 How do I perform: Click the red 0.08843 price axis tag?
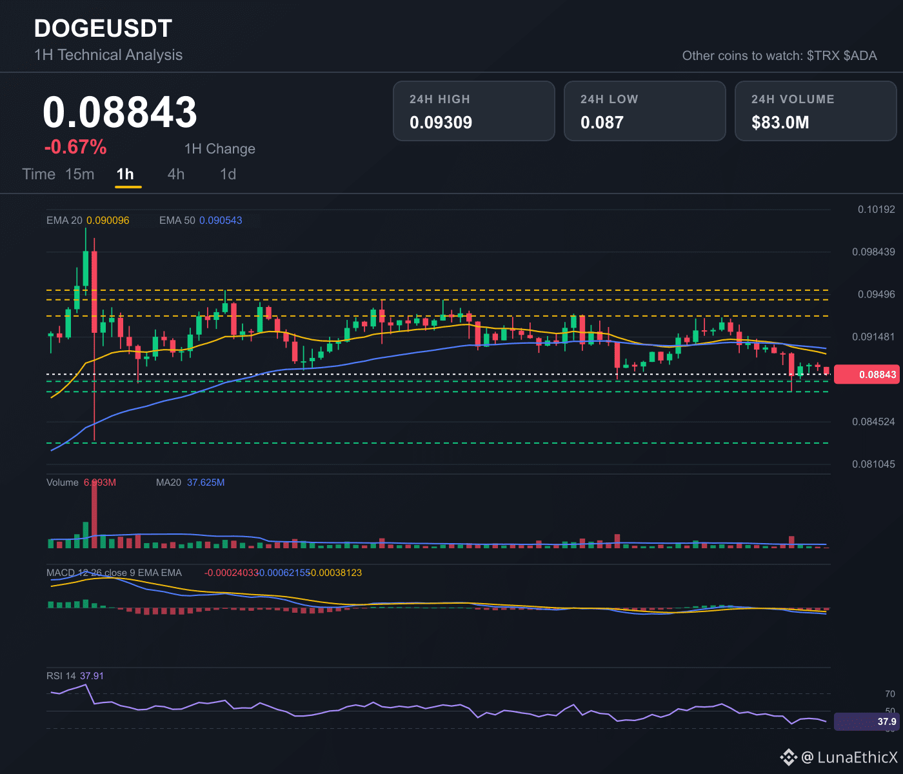coord(866,374)
